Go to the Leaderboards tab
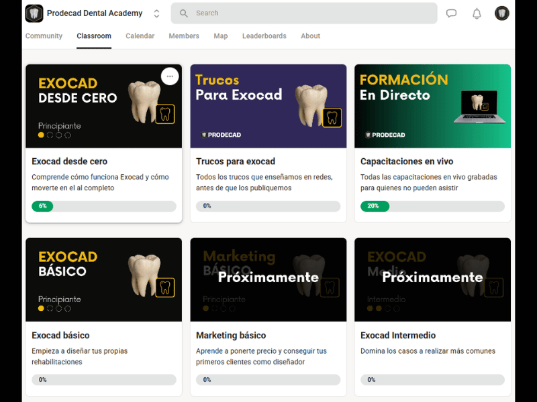This screenshot has width=537, height=402. pos(264,36)
